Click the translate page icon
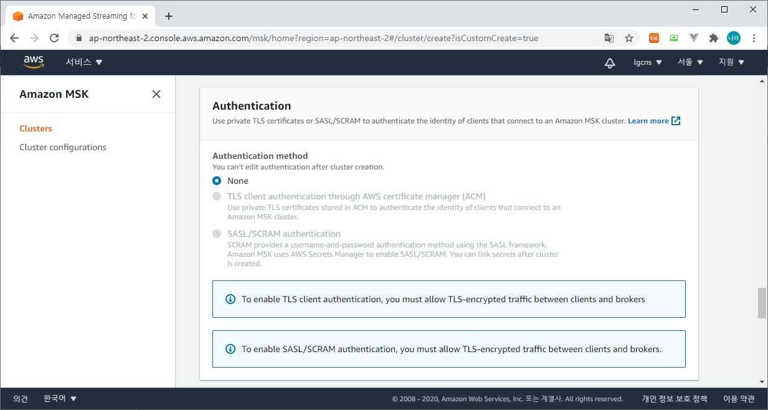768x410 pixels. pos(609,38)
